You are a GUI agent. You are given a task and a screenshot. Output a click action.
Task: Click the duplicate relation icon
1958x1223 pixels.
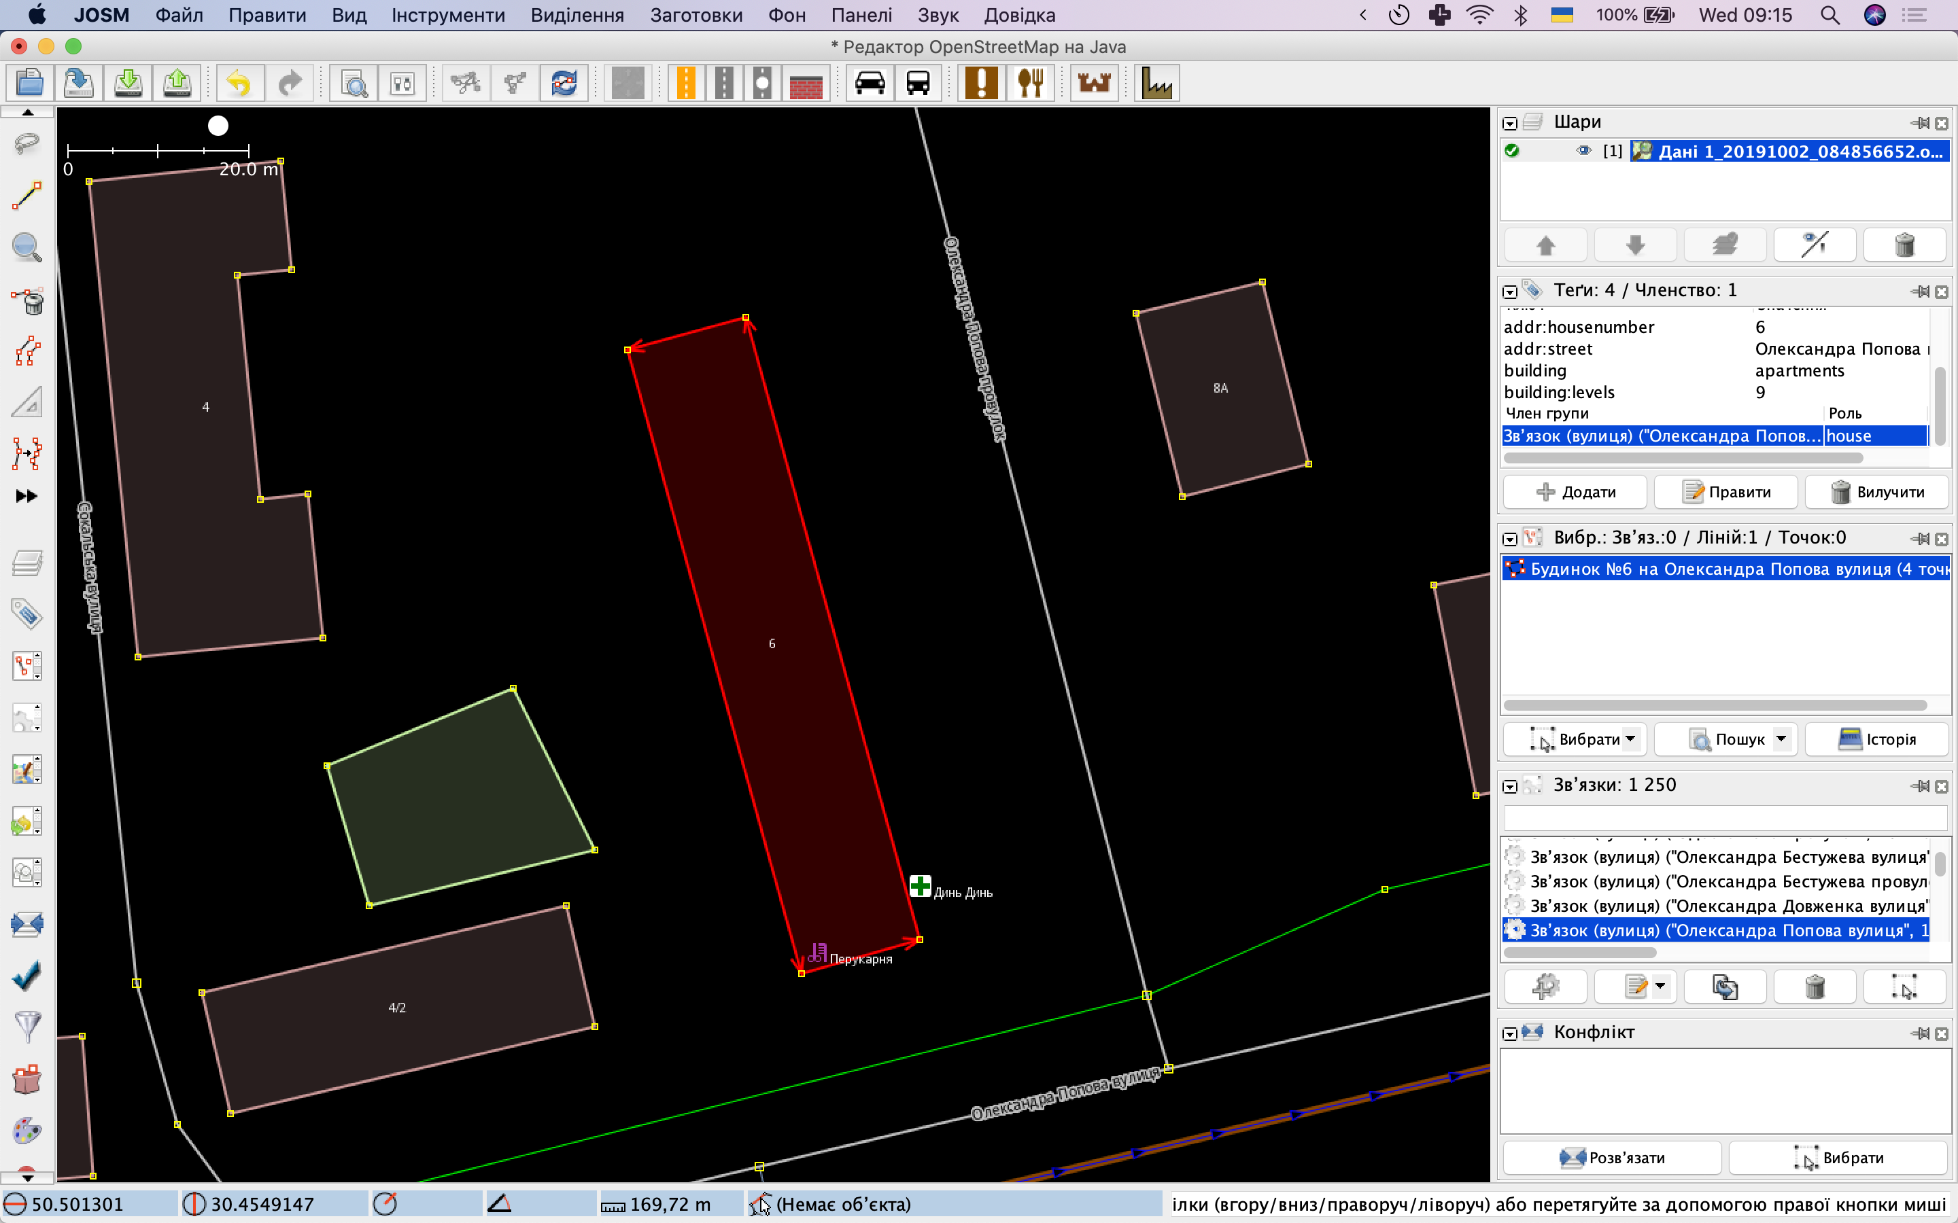(1725, 987)
